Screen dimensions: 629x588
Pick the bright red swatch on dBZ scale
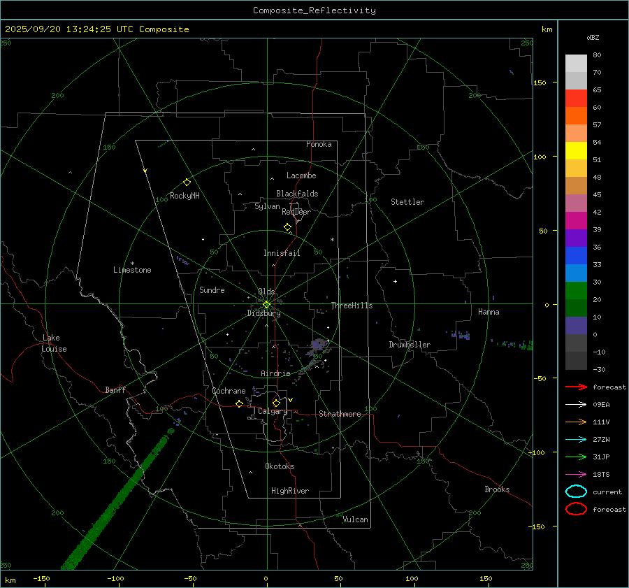(576, 98)
